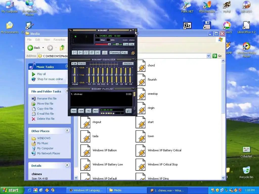Viewport: 259px width, 194px height.
Task: Click the Go button beside address bar
Action: pos(217,56)
